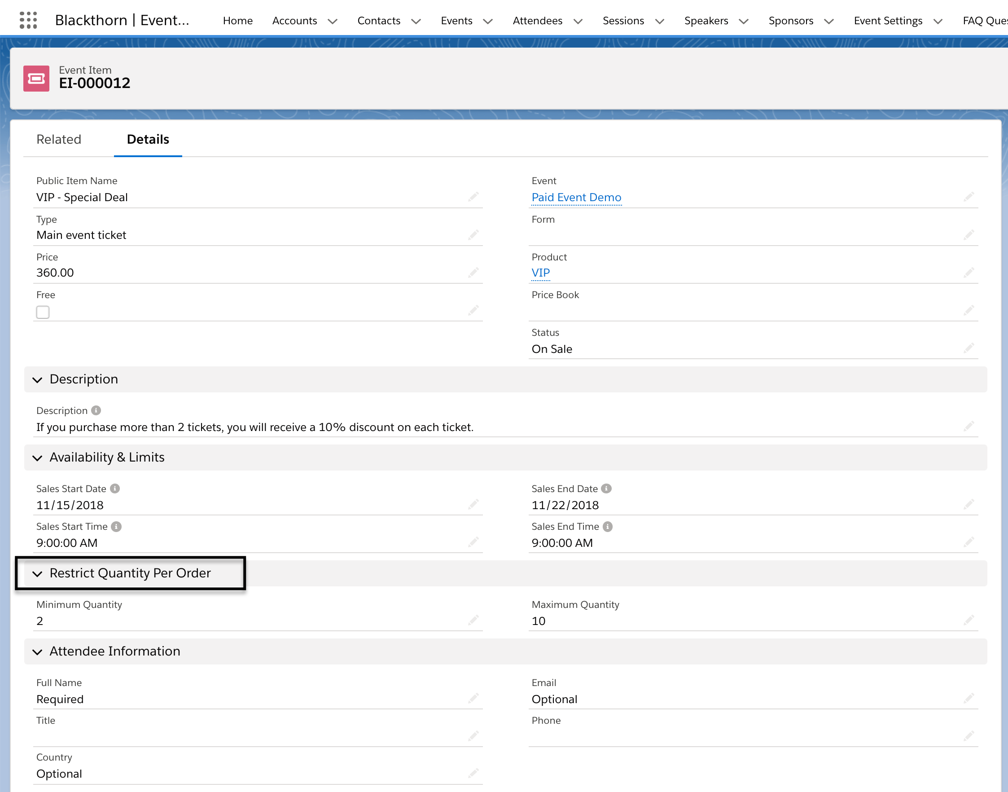Click the Contacts nav label
The height and width of the screenshot is (792, 1008).
click(379, 20)
